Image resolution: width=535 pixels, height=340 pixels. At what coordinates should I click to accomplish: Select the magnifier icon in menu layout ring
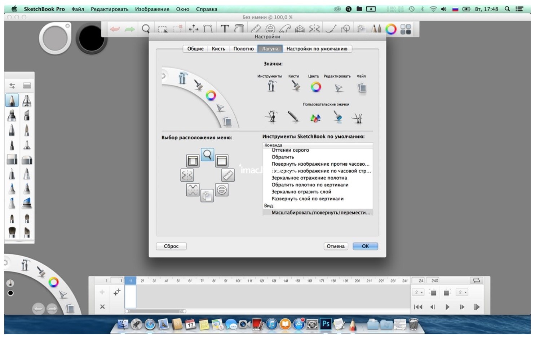pos(207,155)
